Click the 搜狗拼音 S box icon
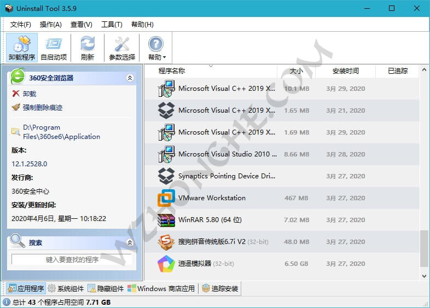 (x=166, y=242)
